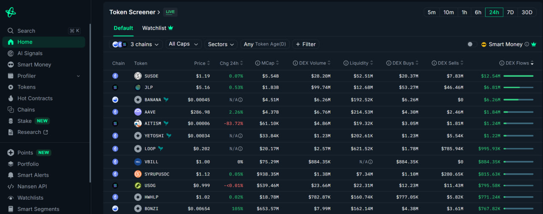Sort by DEX Buys column header
The height and width of the screenshot is (214, 543).
click(x=403, y=63)
